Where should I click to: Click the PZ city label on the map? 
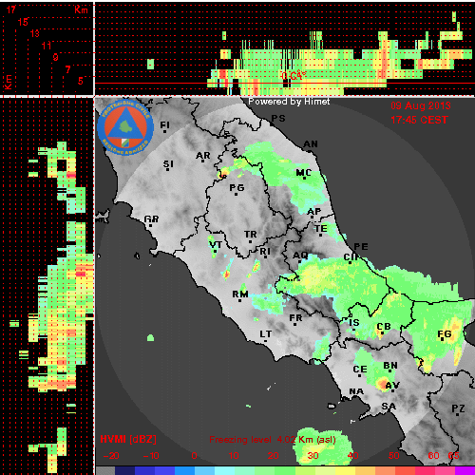point(458,408)
